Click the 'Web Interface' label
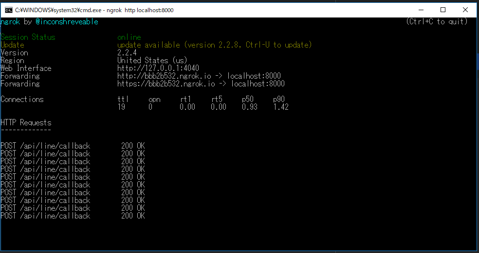Image resolution: width=479 pixels, height=253 pixels. (26, 68)
